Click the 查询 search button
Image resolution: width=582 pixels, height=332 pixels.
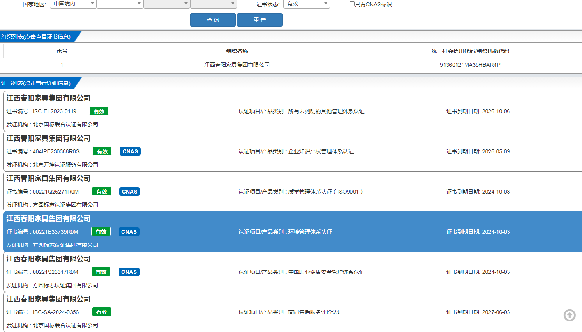pyautogui.click(x=213, y=20)
